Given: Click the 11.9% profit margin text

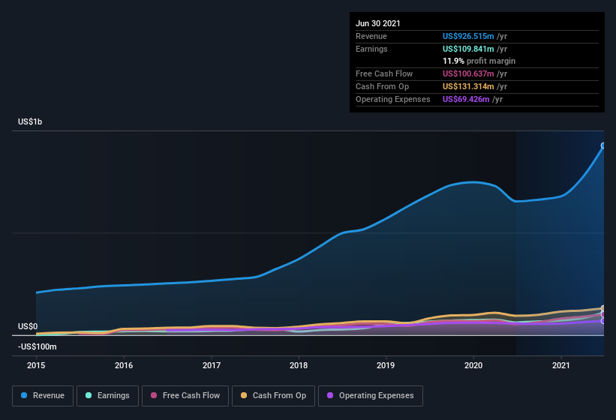Looking at the screenshot, I should [479, 61].
